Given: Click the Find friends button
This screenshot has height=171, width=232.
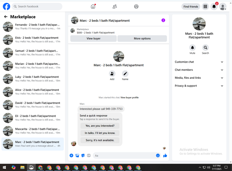Looking at the screenshot, I should [x=191, y=6].
